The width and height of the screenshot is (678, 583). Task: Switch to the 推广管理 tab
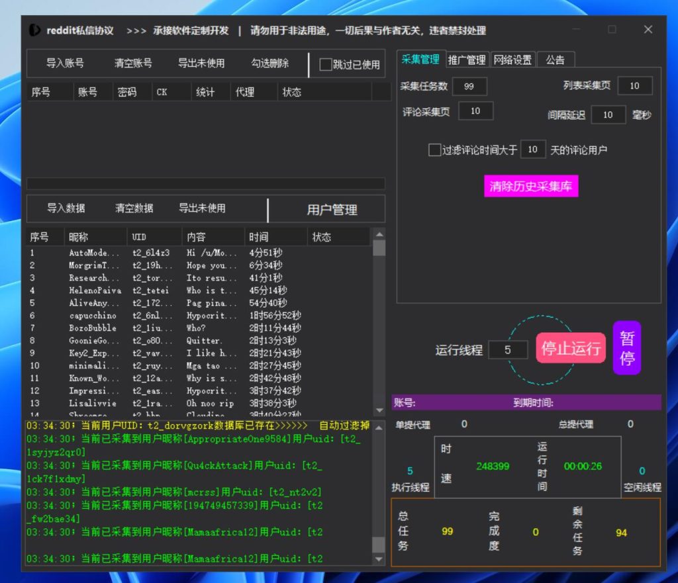pyautogui.click(x=467, y=60)
